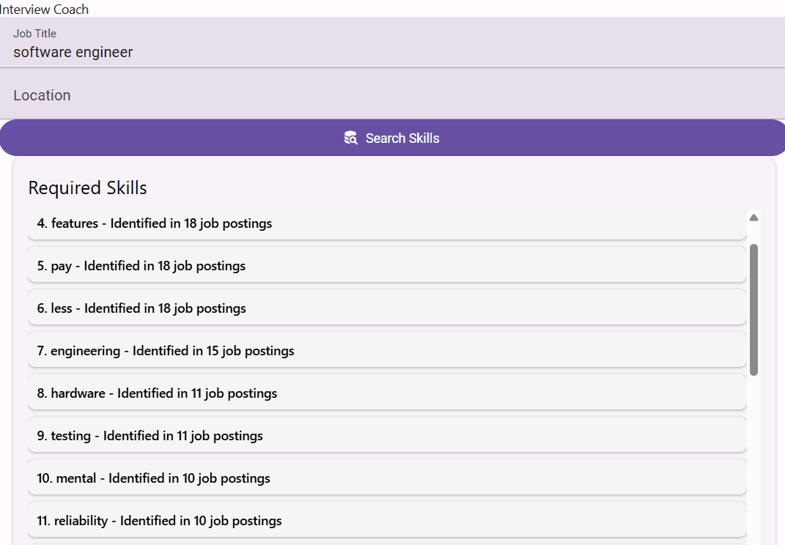Click the Required Skills heading

tap(87, 188)
